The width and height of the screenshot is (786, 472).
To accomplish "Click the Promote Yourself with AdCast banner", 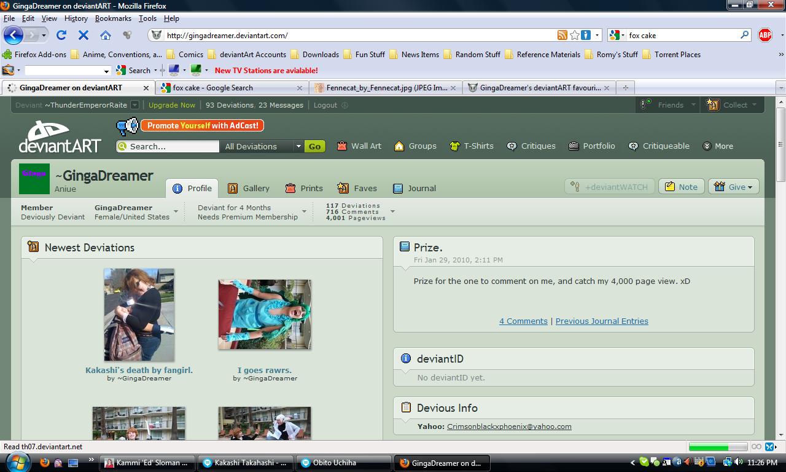I will point(203,125).
